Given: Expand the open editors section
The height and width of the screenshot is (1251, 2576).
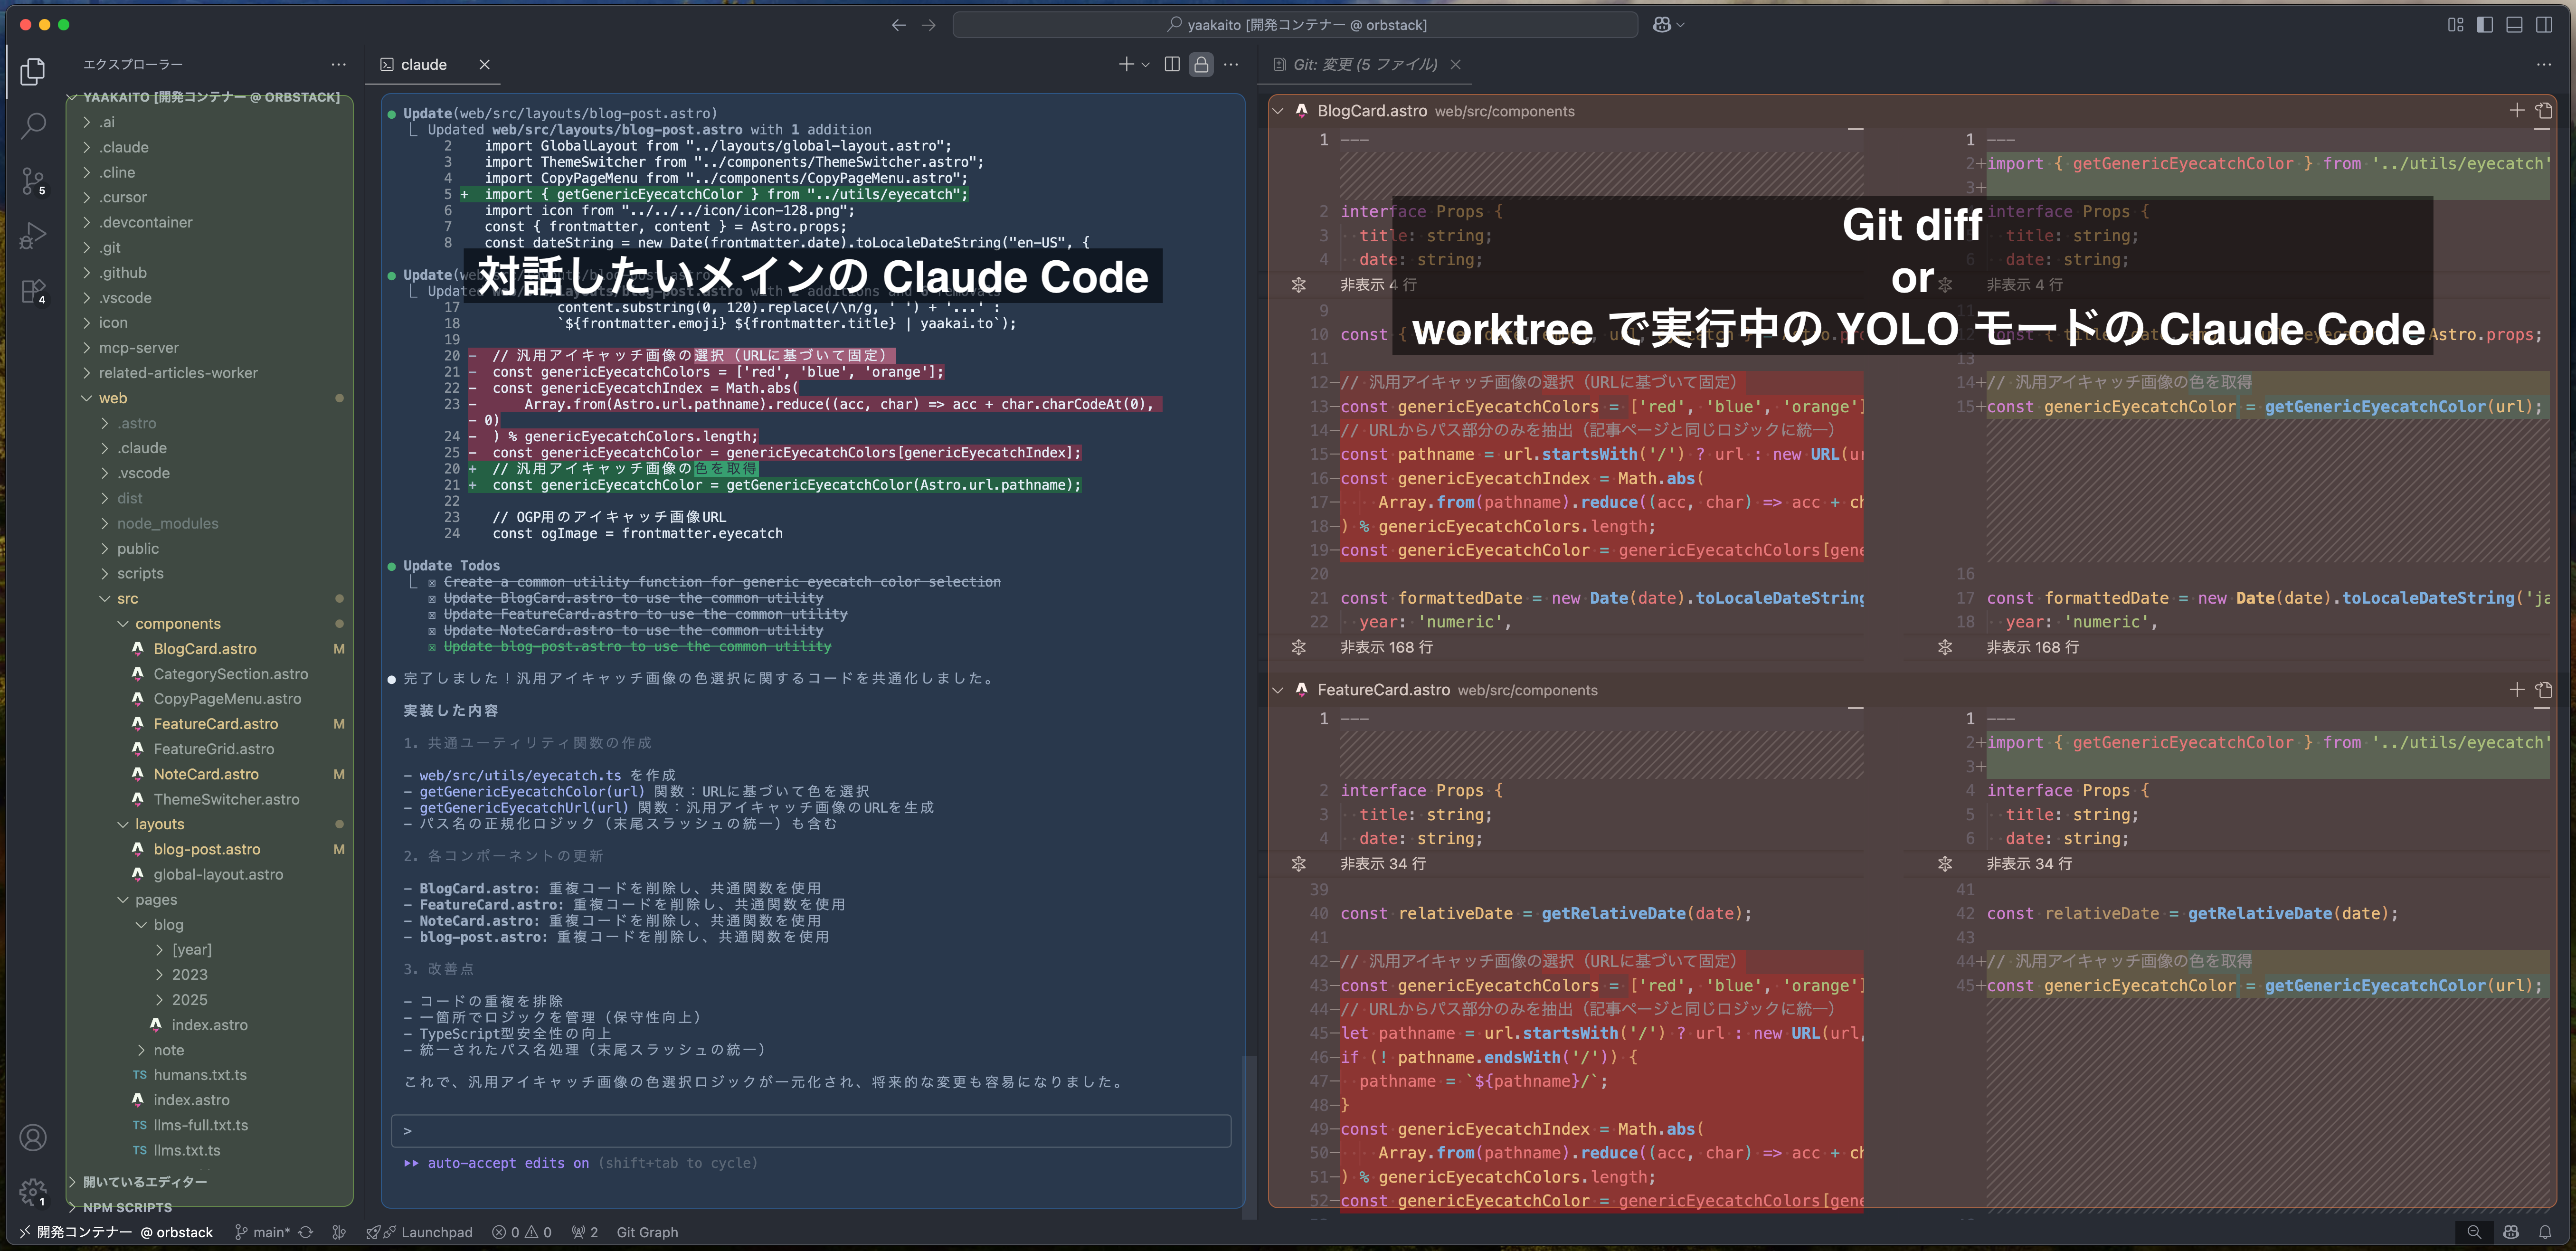Looking at the screenshot, I should click(145, 1181).
